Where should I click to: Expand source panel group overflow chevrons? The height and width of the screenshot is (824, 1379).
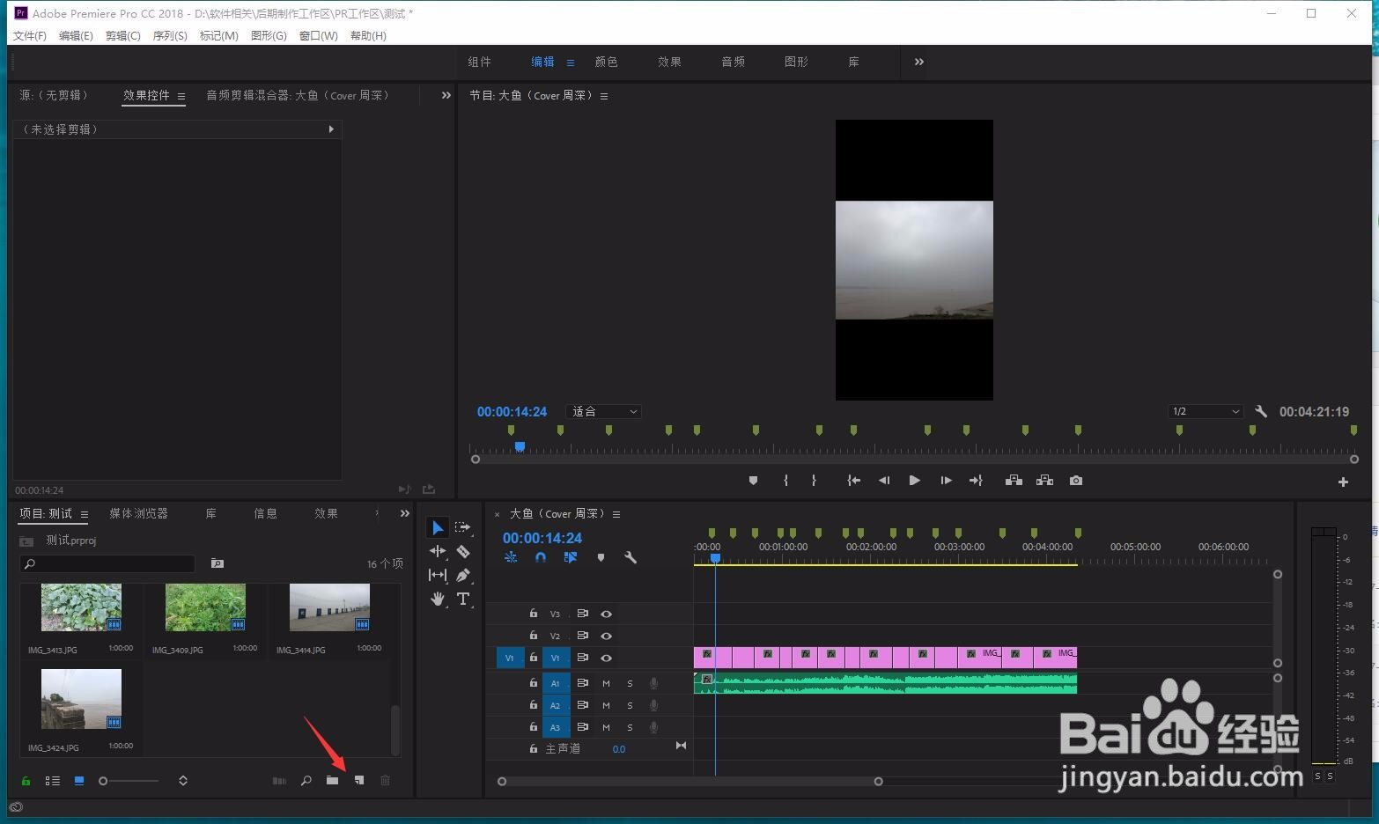pyautogui.click(x=446, y=95)
